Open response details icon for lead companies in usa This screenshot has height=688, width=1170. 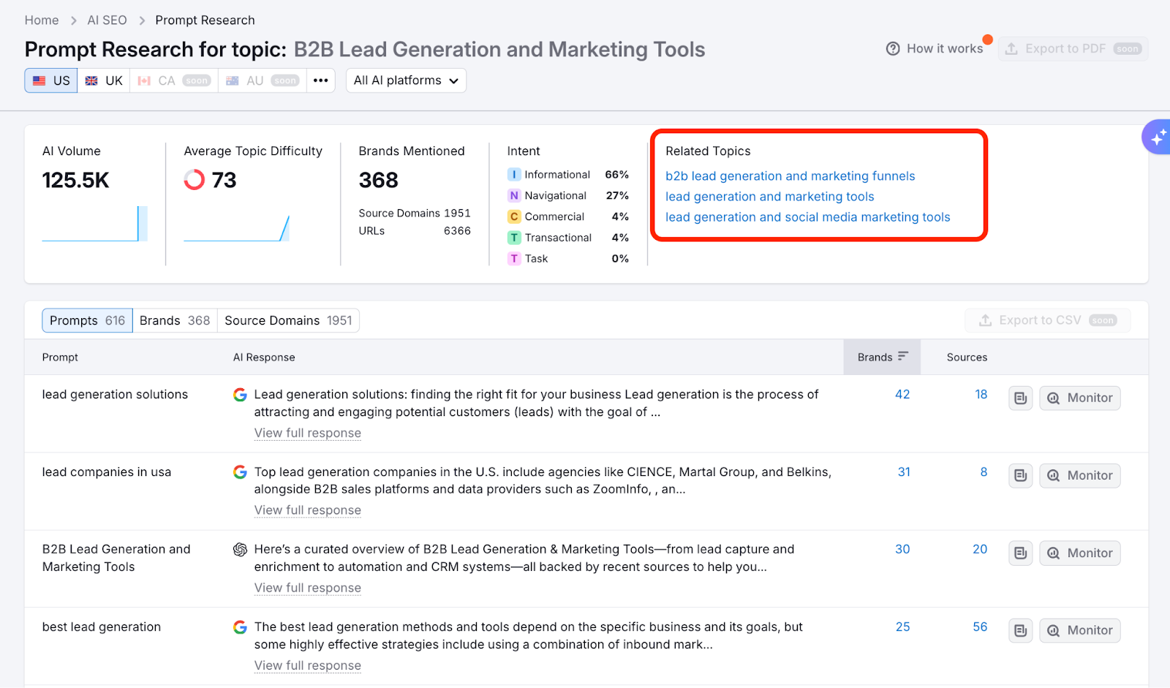click(1020, 476)
